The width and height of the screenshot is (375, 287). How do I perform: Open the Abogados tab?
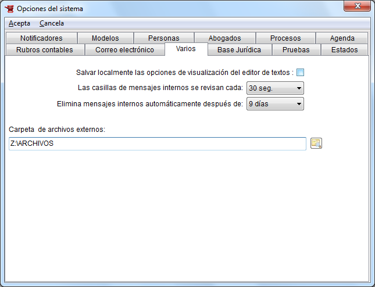coord(224,38)
